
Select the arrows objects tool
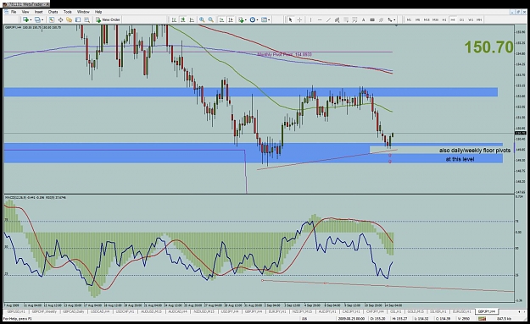coord(390,20)
